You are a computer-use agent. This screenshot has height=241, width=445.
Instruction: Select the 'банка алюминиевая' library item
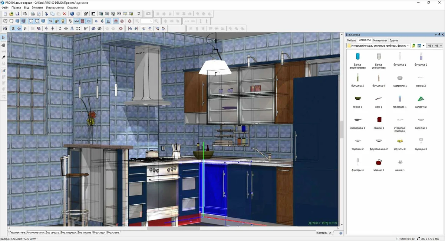pos(357,60)
